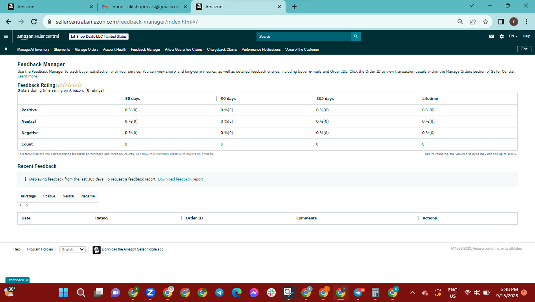This screenshot has width=535, height=302.
Task: Open Chargeback Claims page
Action: click(x=222, y=50)
